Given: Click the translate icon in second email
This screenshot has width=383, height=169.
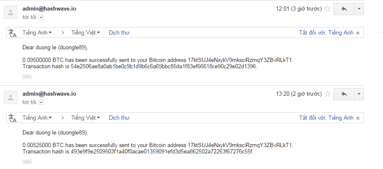Looking at the screenshot, I should pyautogui.click(x=13, y=118).
